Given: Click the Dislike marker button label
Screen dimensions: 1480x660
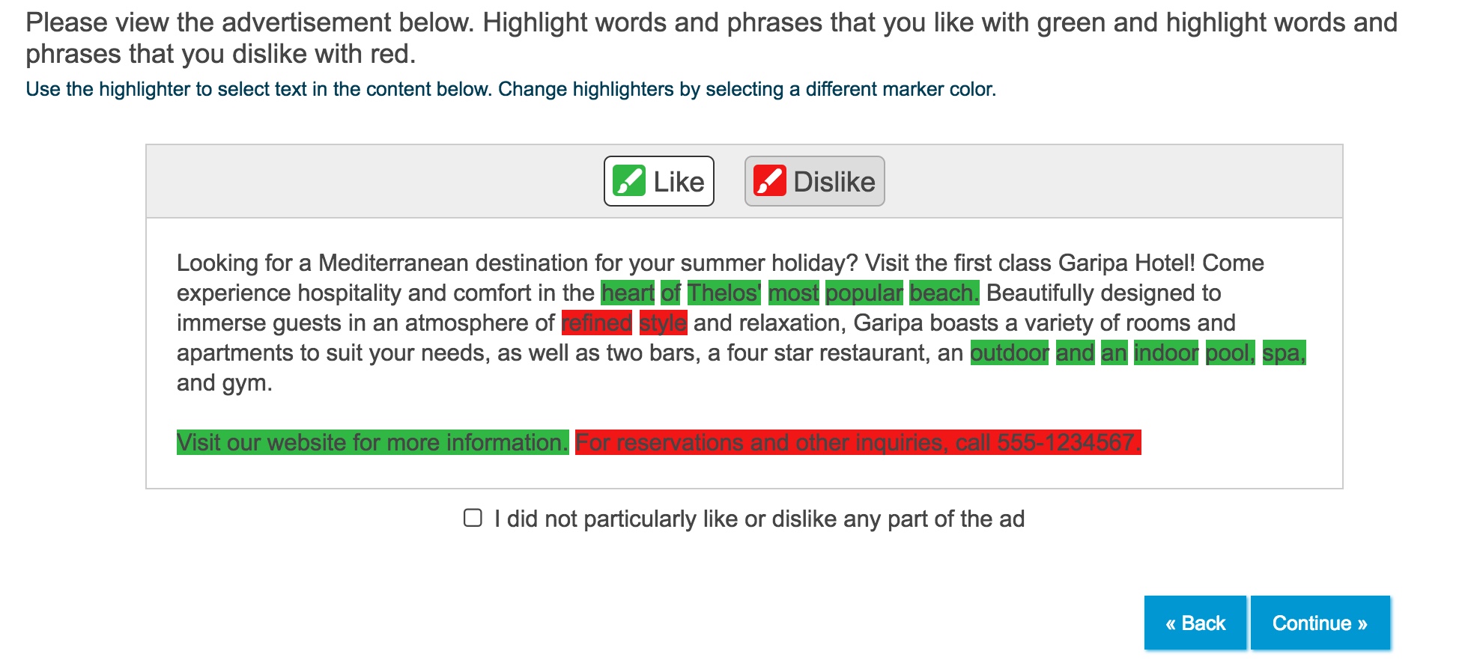Looking at the screenshot, I should pos(834,182).
